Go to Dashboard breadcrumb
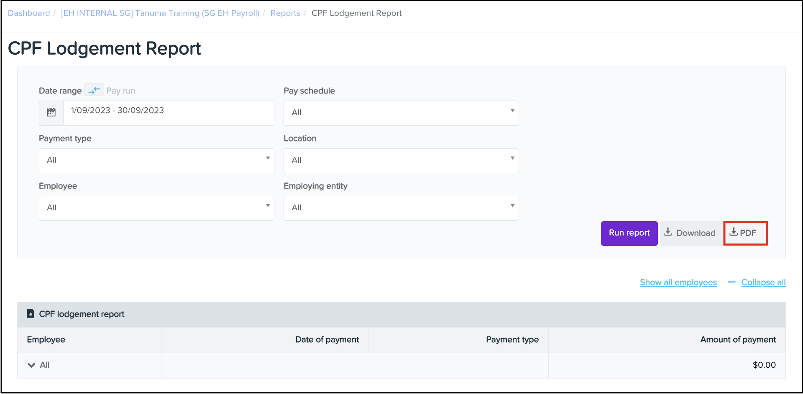Image resolution: width=803 pixels, height=394 pixels. 29,13
